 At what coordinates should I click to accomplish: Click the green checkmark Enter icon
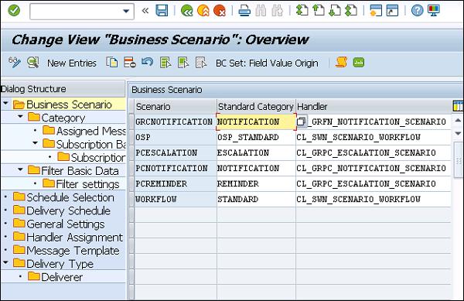pyautogui.click(x=14, y=11)
